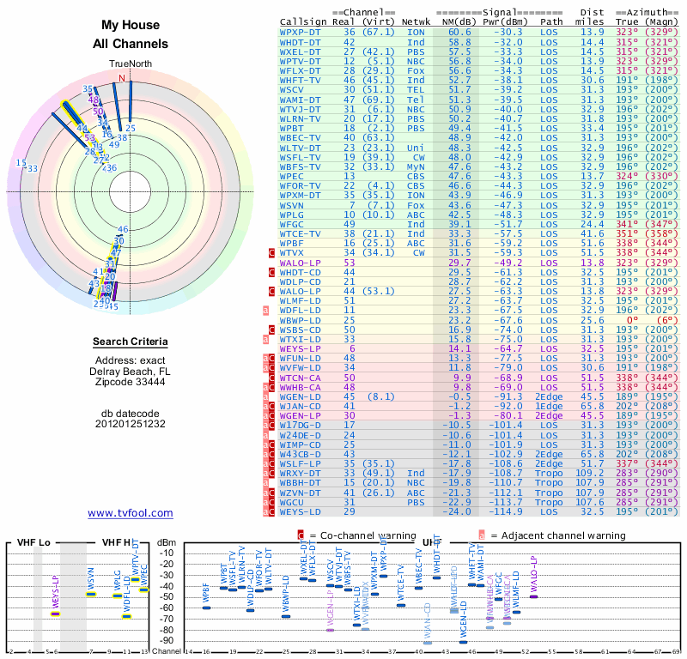687x659 pixels.
Task: Click the Zipcode 33444 text
Action: pyautogui.click(x=131, y=382)
